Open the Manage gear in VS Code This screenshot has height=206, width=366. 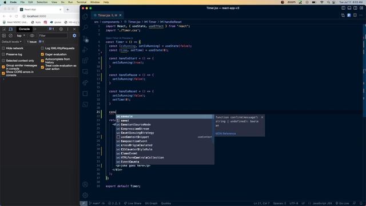coord(85,195)
